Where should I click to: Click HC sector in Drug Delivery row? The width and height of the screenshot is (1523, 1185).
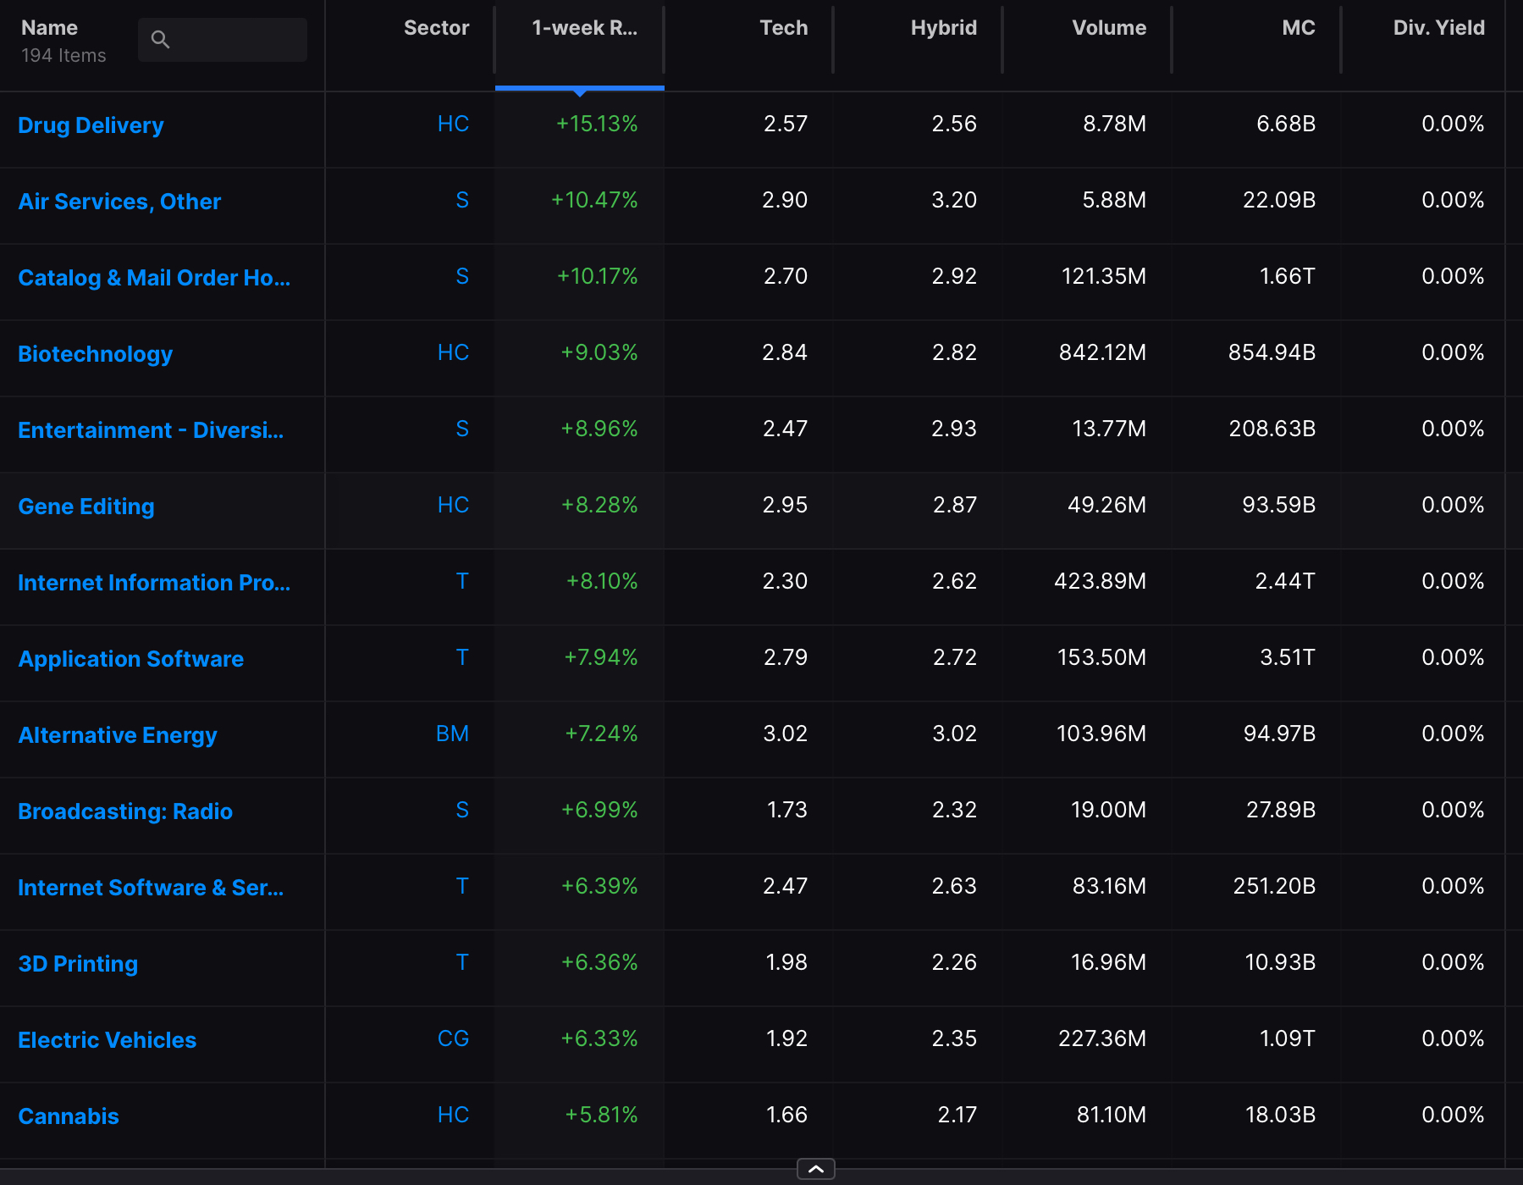point(453,124)
